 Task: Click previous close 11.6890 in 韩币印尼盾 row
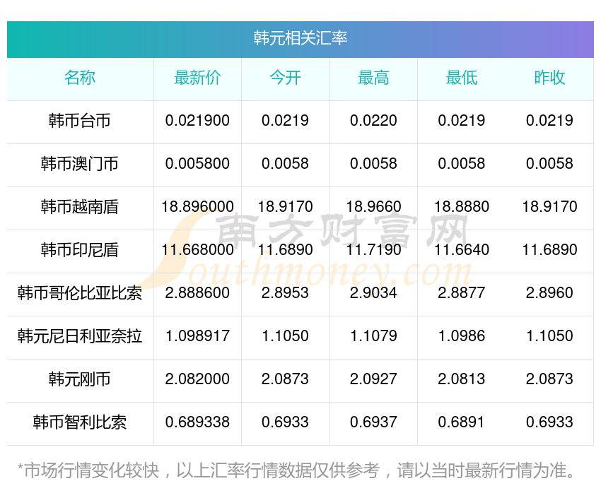[549, 250]
